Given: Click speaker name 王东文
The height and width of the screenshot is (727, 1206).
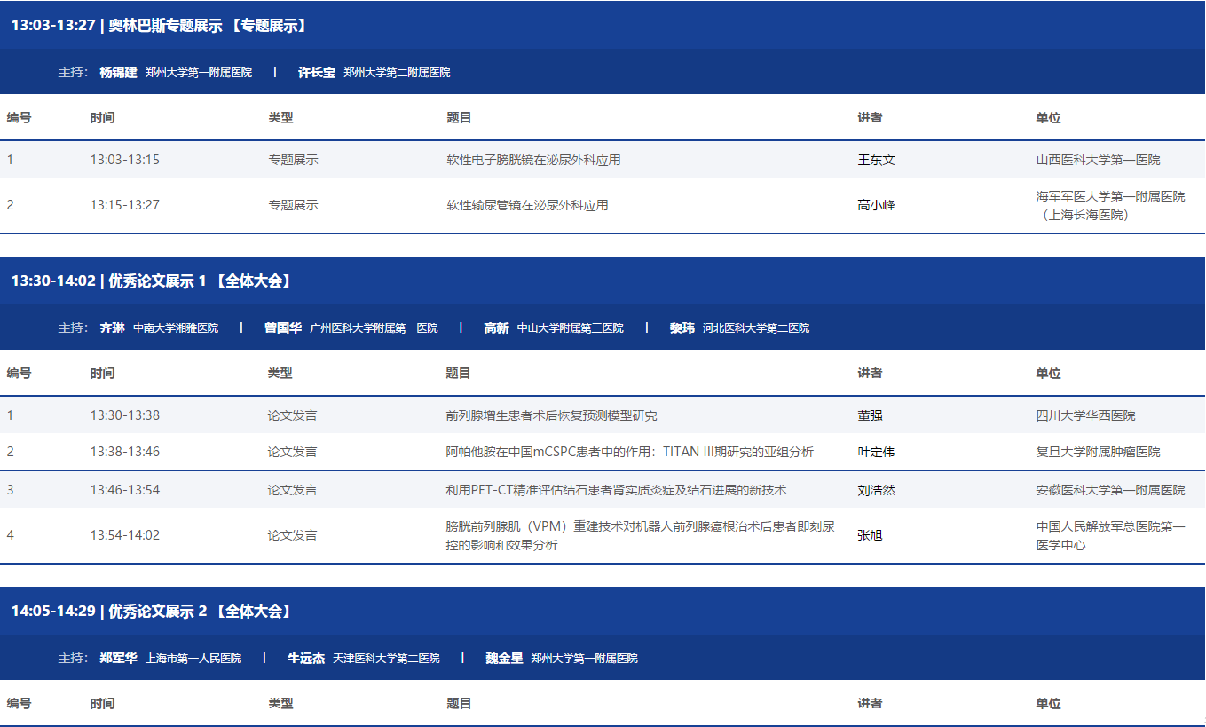Looking at the screenshot, I should pos(876,161).
